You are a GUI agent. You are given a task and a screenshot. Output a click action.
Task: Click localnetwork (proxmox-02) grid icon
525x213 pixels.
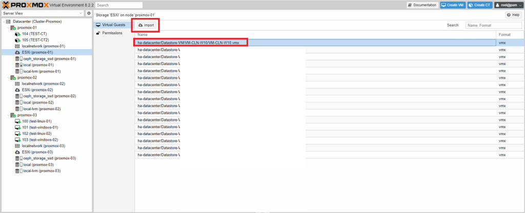pyautogui.click(x=17, y=83)
